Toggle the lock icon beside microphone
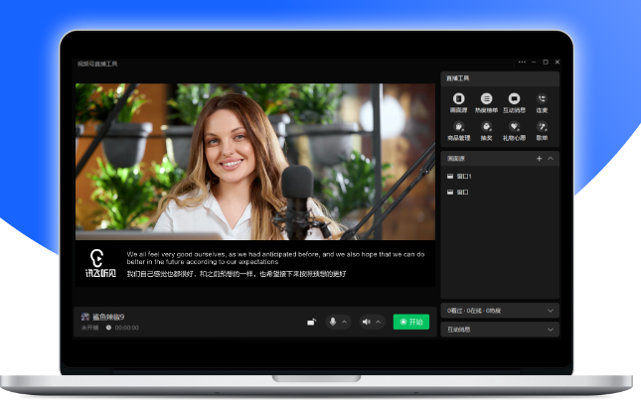Viewport: 641px width, 400px height. (x=311, y=322)
